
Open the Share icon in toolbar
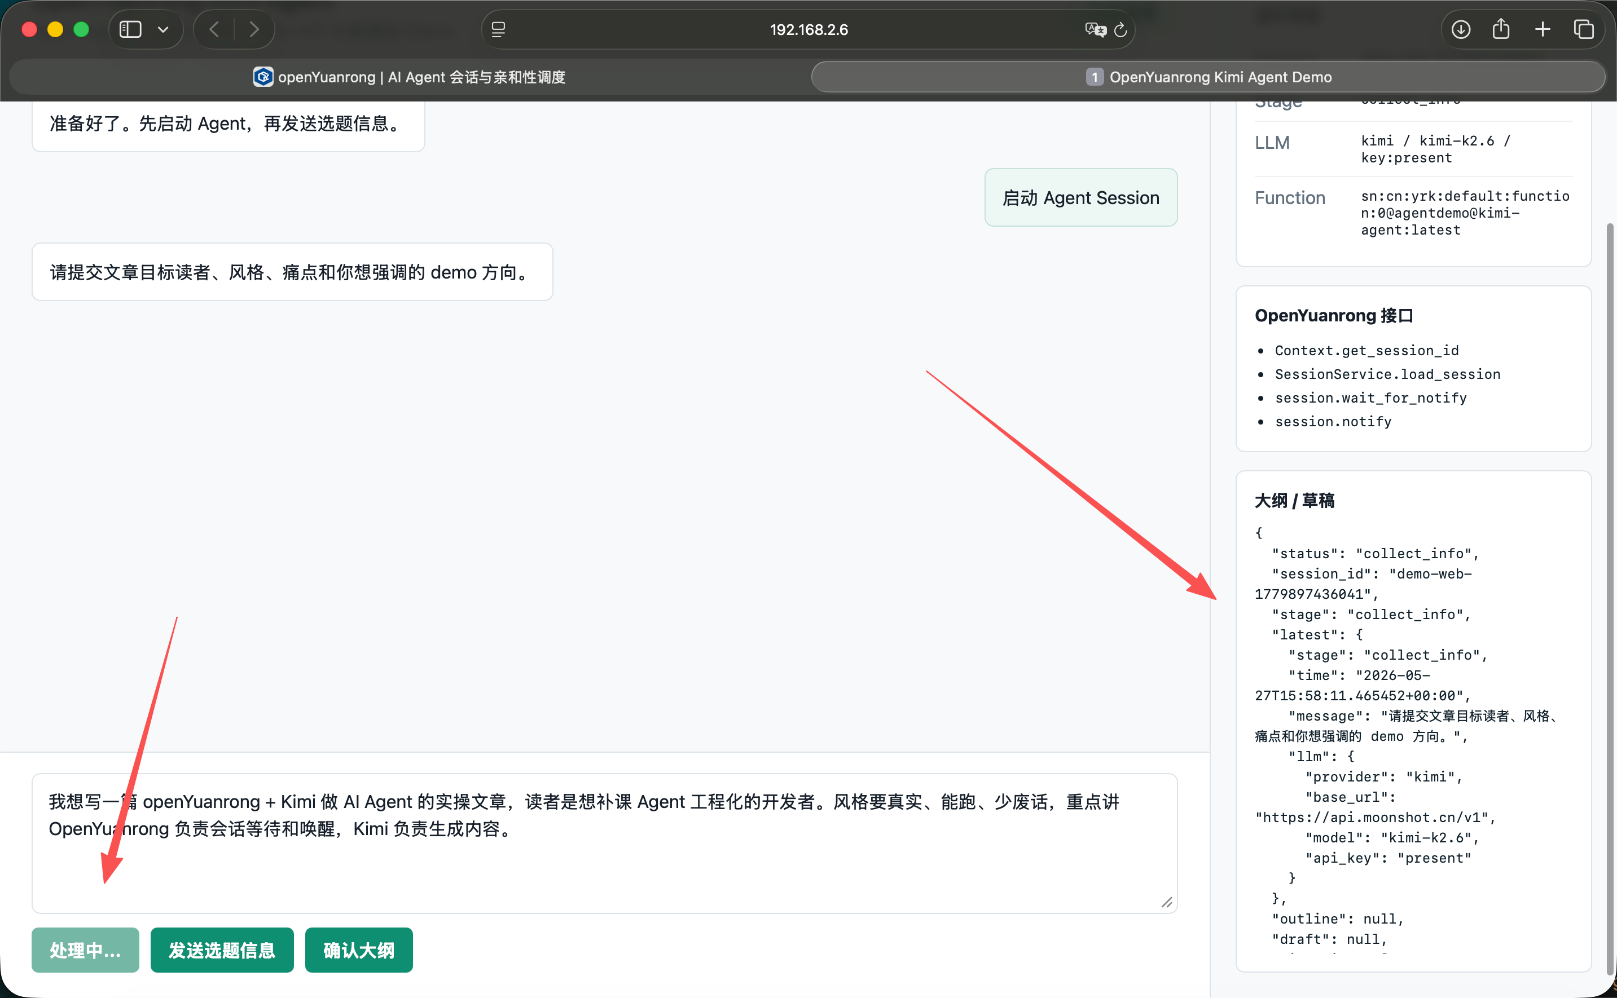tap(1501, 28)
